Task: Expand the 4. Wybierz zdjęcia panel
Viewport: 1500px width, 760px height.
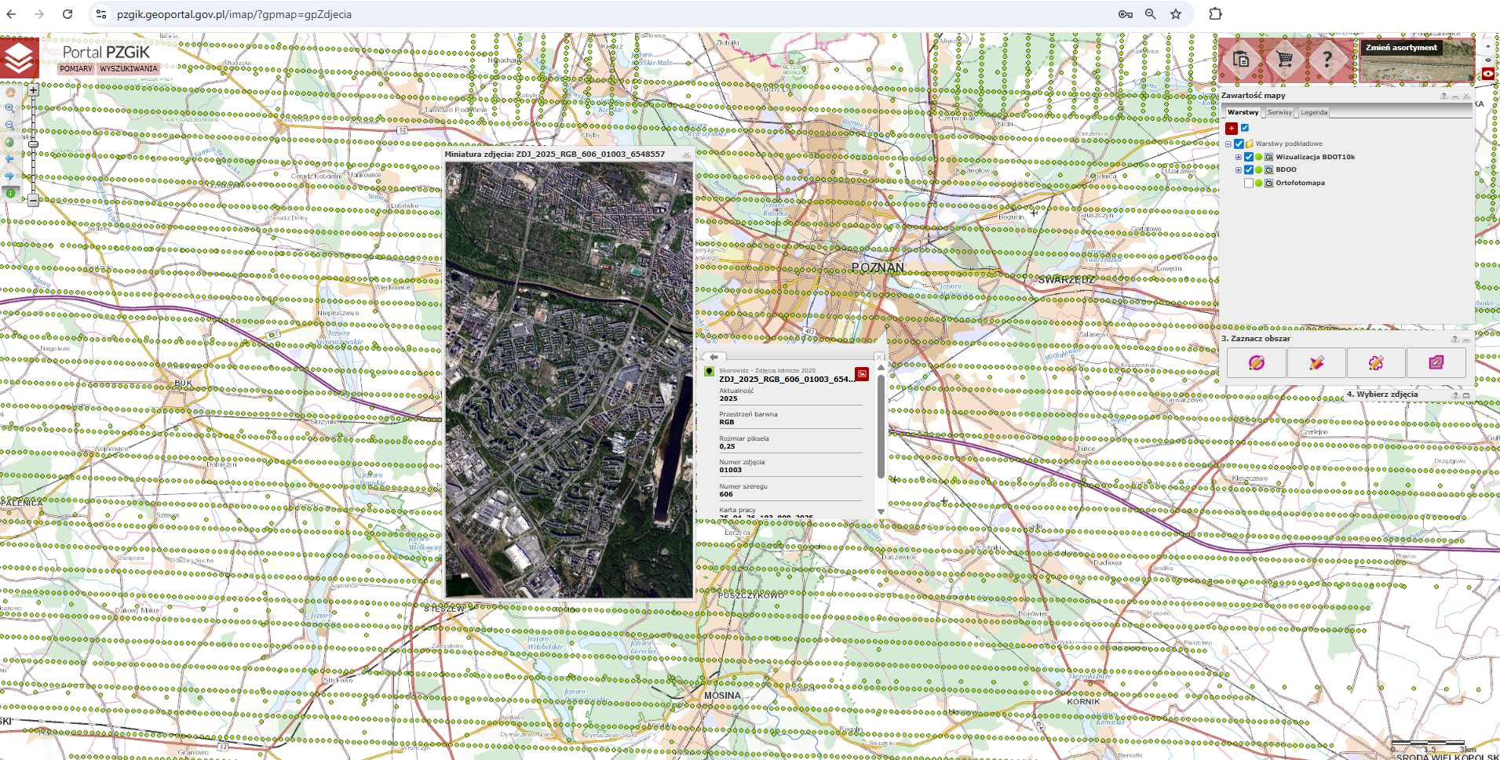Action: [1465, 395]
